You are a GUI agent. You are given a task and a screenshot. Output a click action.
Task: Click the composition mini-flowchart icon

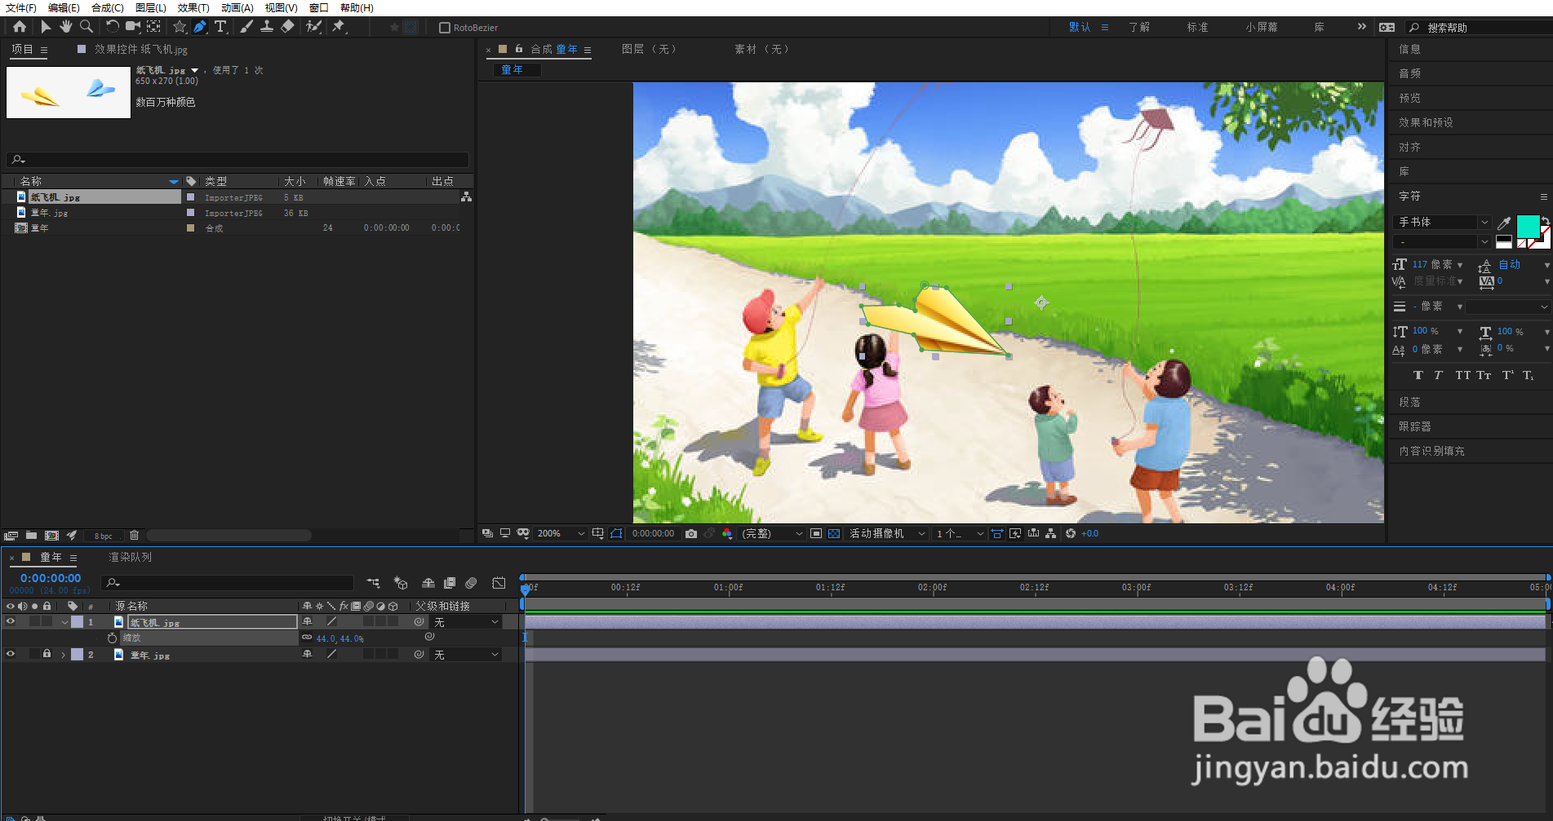tap(373, 583)
